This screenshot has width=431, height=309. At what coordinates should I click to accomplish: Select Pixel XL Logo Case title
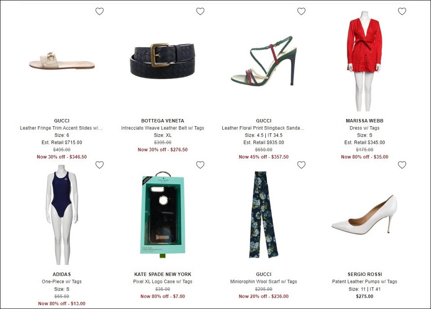pos(163,282)
